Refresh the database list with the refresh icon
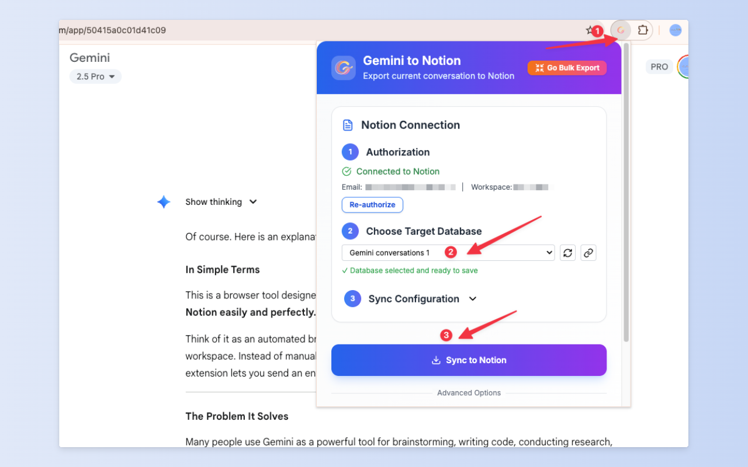 coord(567,252)
